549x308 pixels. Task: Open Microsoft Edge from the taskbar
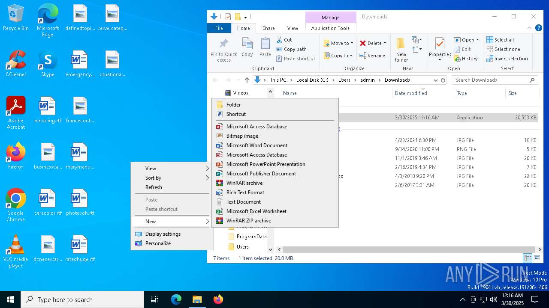click(176, 299)
